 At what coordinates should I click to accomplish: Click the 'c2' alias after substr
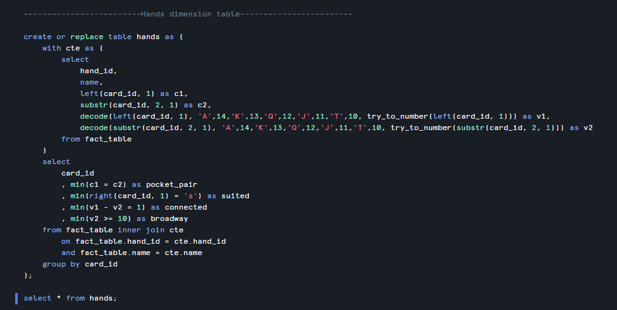(x=202, y=105)
